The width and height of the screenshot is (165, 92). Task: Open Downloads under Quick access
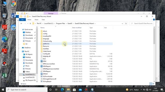(29, 35)
